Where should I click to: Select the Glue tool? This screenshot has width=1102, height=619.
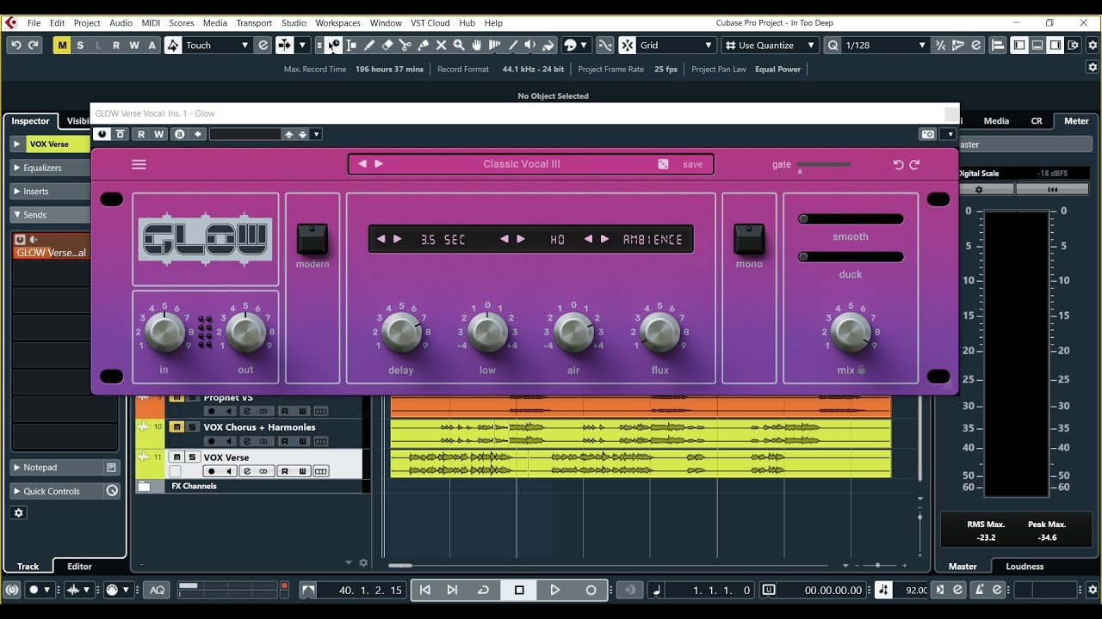tap(424, 45)
